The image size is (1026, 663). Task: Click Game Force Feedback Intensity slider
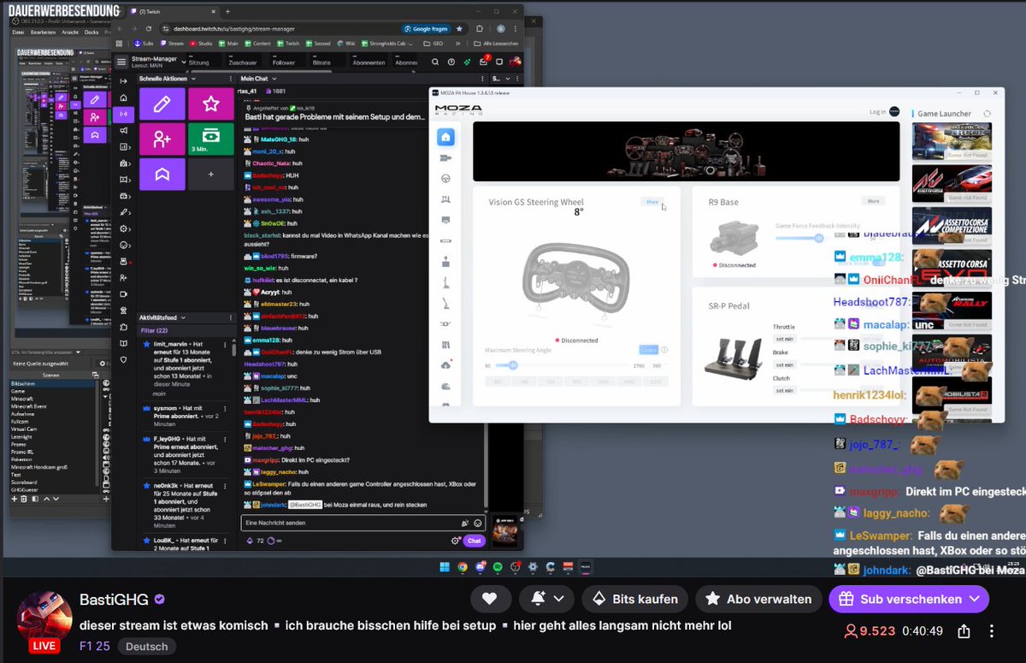coord(818,238)
